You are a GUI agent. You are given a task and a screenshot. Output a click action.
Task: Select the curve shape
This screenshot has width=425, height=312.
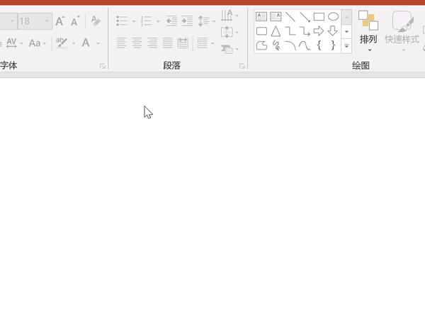305,45
